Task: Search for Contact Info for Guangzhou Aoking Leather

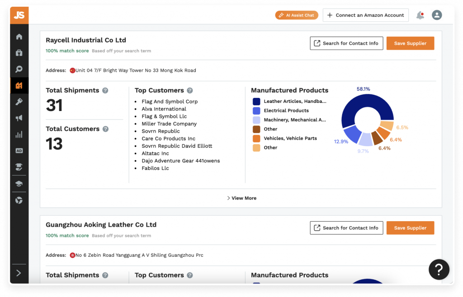Action: [346, 228]
